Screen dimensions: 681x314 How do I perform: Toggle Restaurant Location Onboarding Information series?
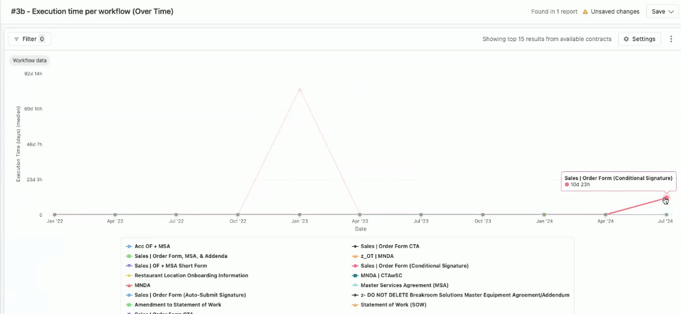(191, 275)
